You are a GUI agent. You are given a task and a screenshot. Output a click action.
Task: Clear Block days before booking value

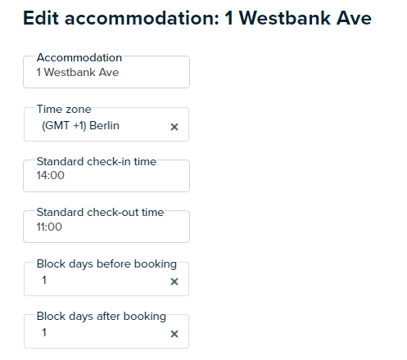[174, 281]
